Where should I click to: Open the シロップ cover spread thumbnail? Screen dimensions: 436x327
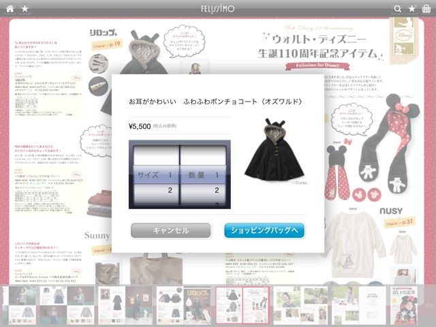[184, 305]
